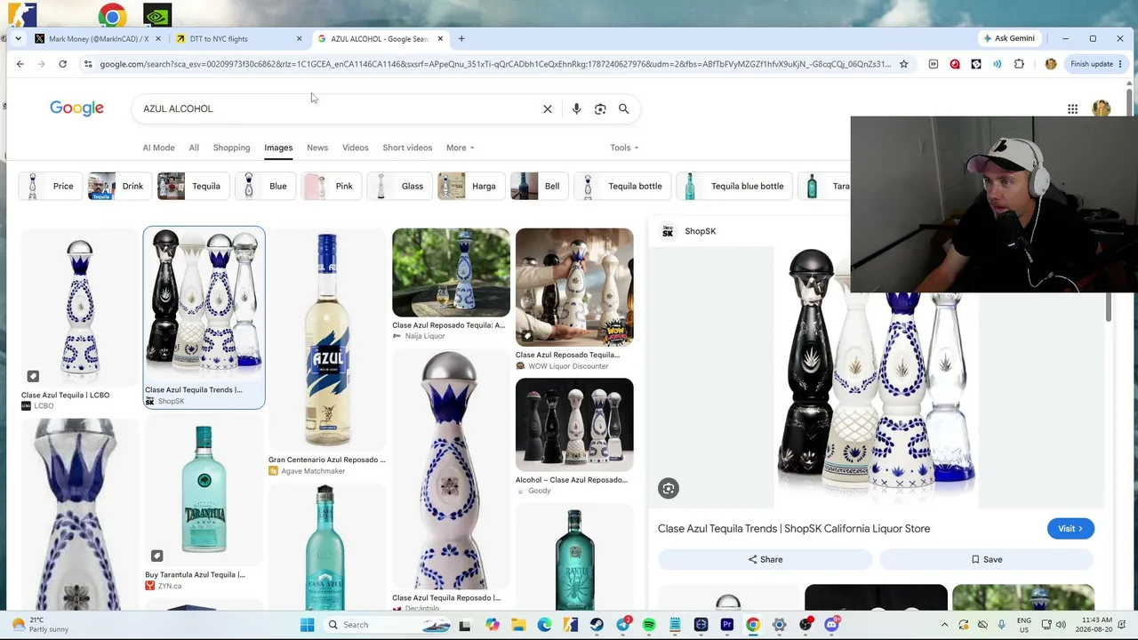This screenshot has width=1138, height=640.
Task: View site information for google.com
Action: (87, 64)
